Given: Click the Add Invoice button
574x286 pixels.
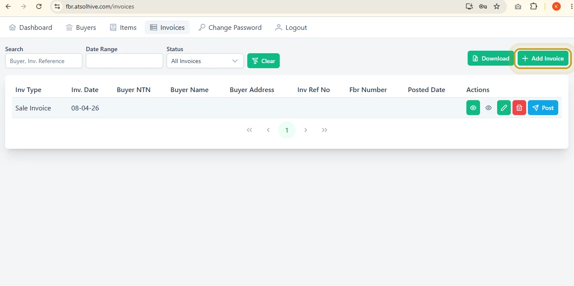Looking at the screenshot, I should click(543, 58).
